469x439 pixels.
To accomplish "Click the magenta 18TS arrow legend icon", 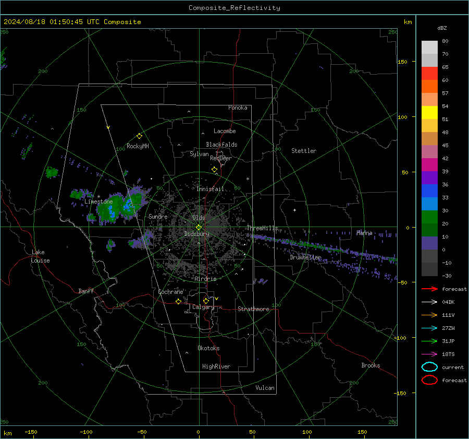I will [x=429, y=354].
